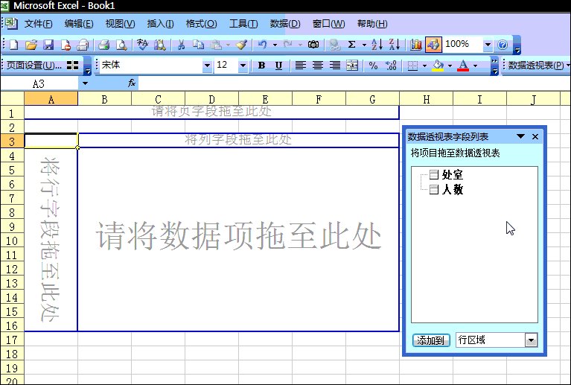Apply yellow fill color bucket

tap(438, 66)
